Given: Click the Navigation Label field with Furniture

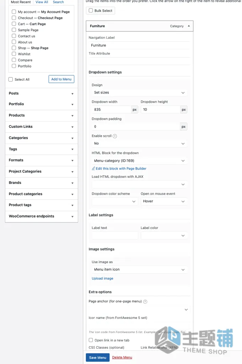Looking at the screenshot, I should 139,45.
